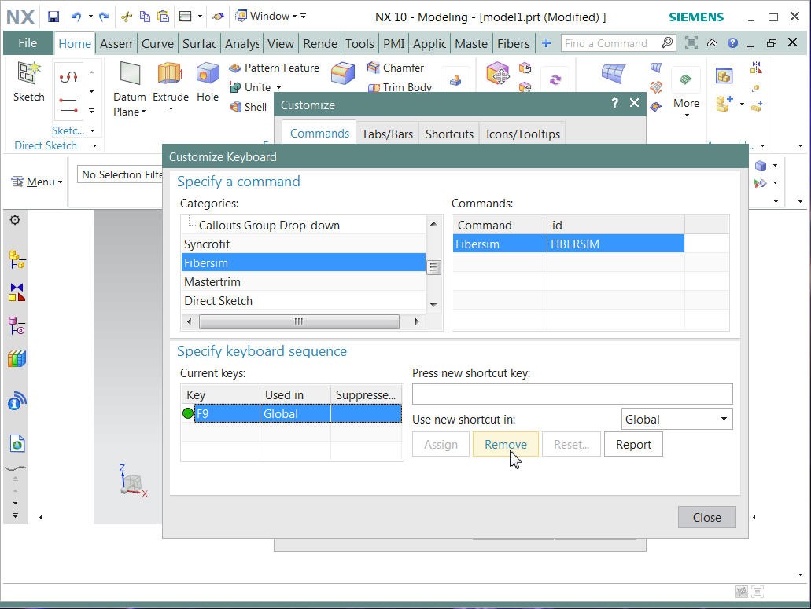Select the Sketch tool
The image size is (811, 609).
[28, 83]
